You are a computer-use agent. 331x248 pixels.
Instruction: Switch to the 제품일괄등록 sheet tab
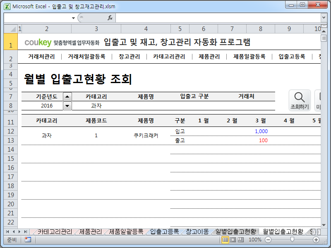[126, 232]
